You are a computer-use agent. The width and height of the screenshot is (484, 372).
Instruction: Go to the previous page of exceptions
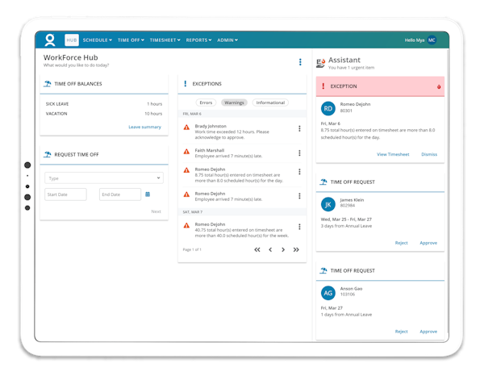coord(270,250)
